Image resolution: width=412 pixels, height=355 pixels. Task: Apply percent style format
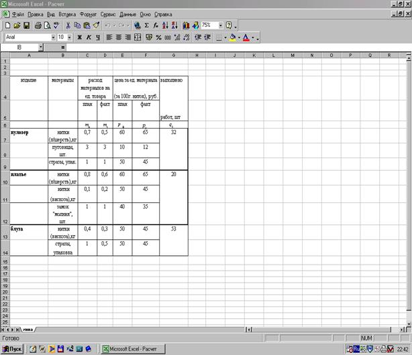tap(158, 38)
